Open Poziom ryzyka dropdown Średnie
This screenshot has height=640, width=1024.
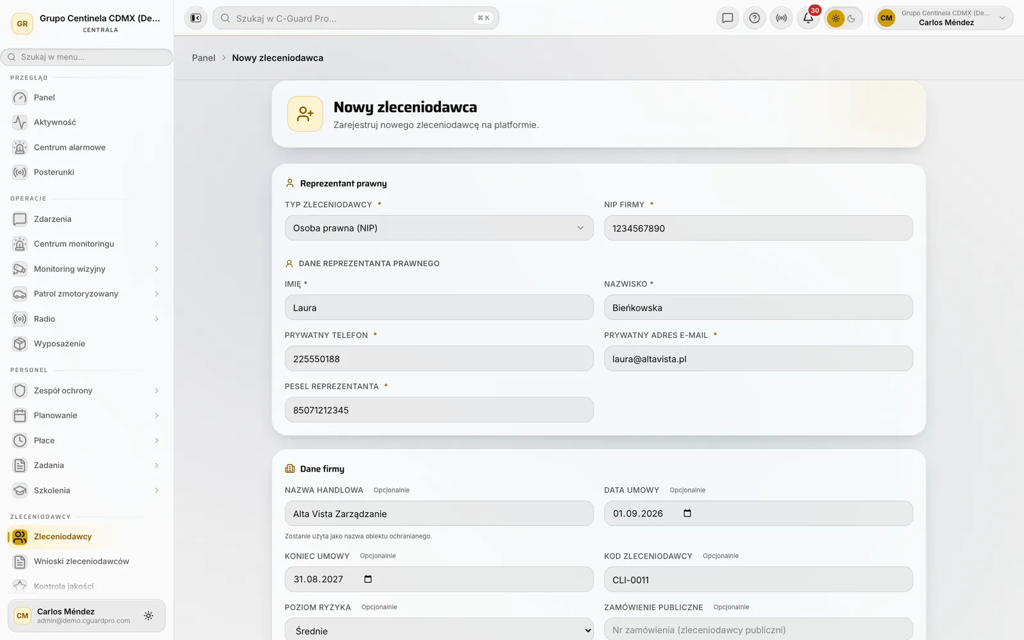pyautogui.click(x=439, y=630)
